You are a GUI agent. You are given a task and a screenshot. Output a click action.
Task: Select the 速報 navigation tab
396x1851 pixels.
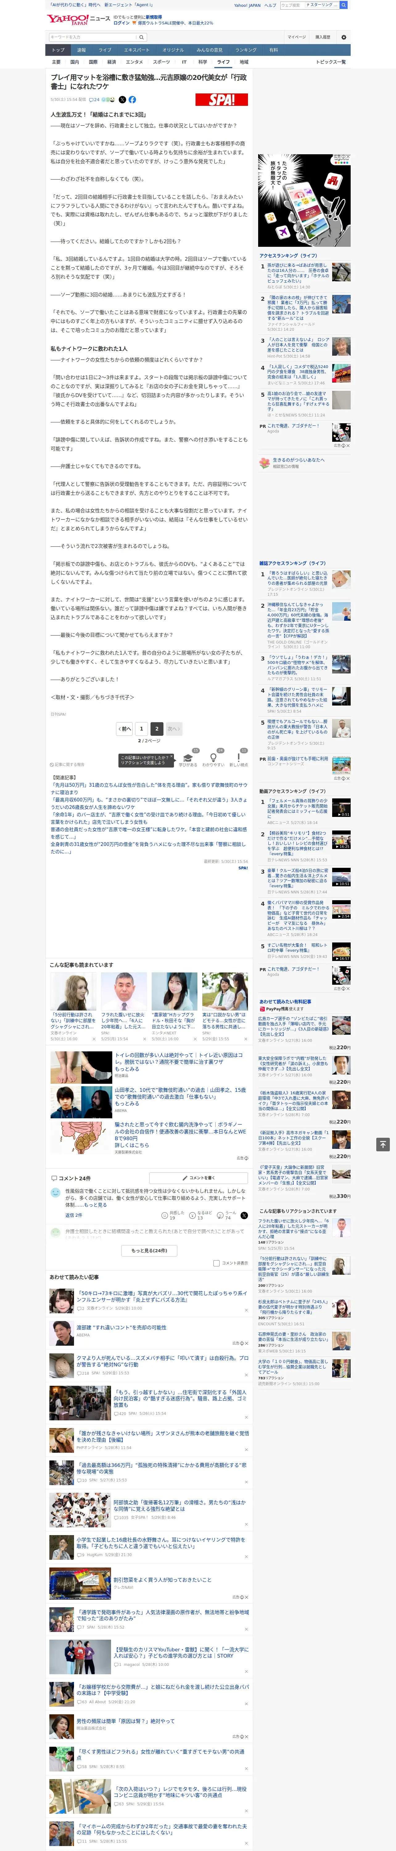[81, 50]
